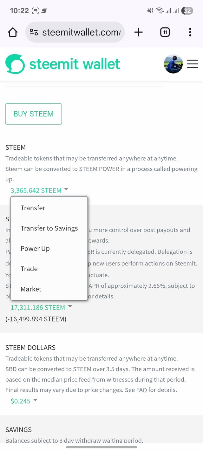
Task: Select Transfer from the dropdown menu
Action: point(33,208)
